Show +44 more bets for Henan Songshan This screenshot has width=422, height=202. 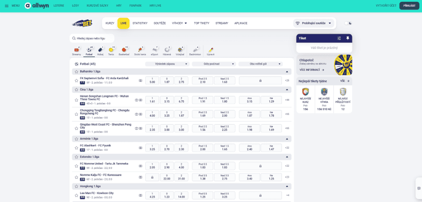point(287,100)
